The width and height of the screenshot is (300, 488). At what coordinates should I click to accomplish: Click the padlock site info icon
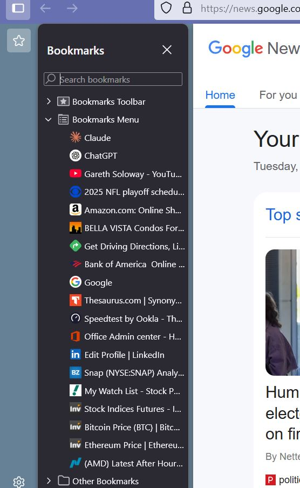point(187,8)
